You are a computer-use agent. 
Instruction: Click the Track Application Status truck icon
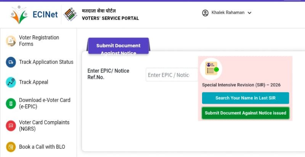[11, 62]
